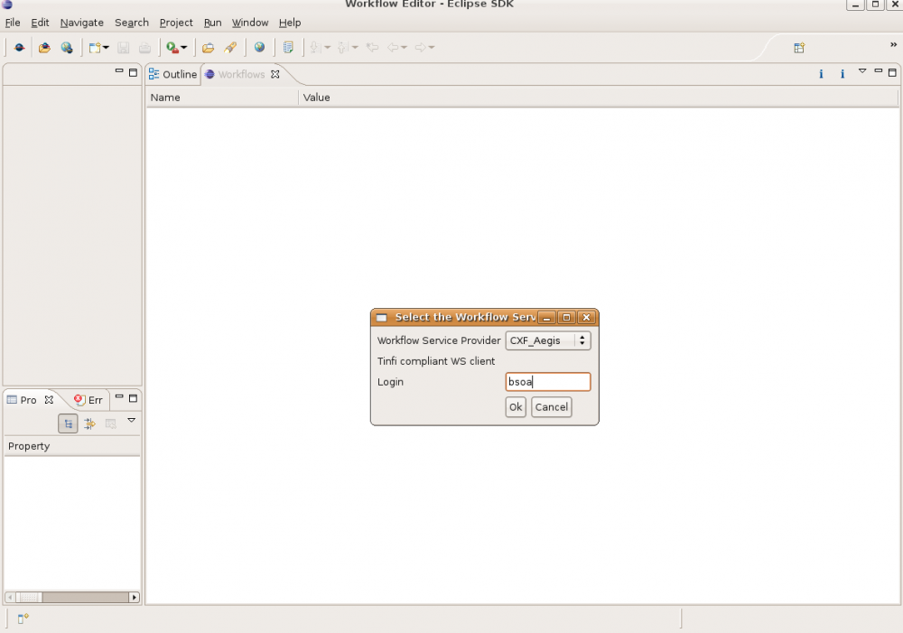Click the first blue info icon

pyautogui.click(x=821, y=74)
